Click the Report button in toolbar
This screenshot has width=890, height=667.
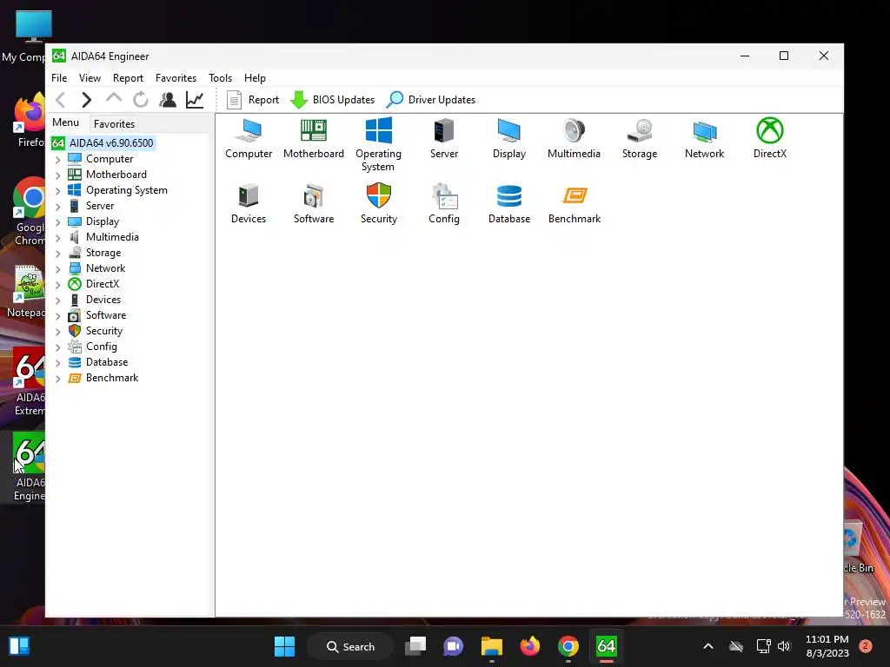[253, 100]
